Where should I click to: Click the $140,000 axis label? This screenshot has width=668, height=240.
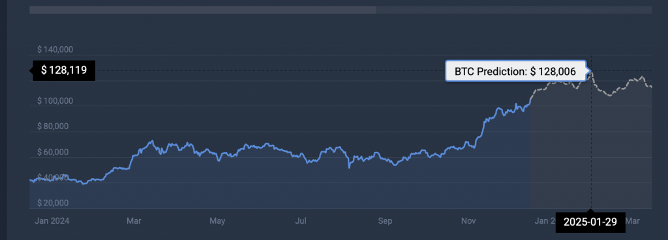pos(55,50)
